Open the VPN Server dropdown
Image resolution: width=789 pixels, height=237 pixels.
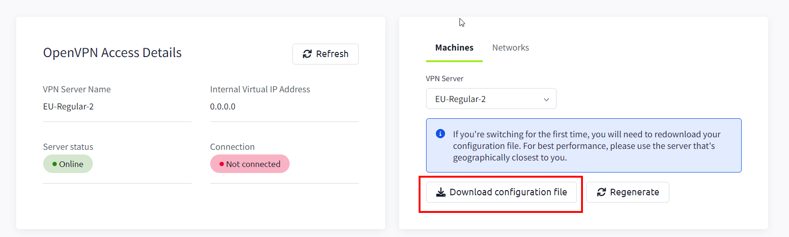[x=491, y=99]
